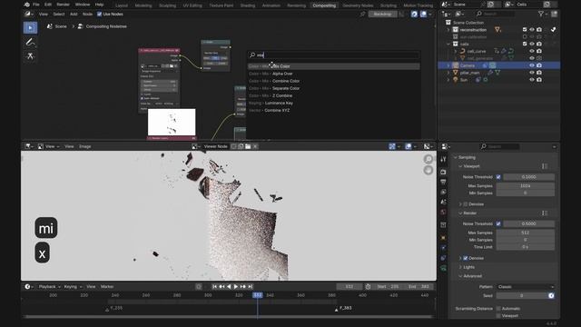Open the Add menu in node editor

(x=74, y=15)
